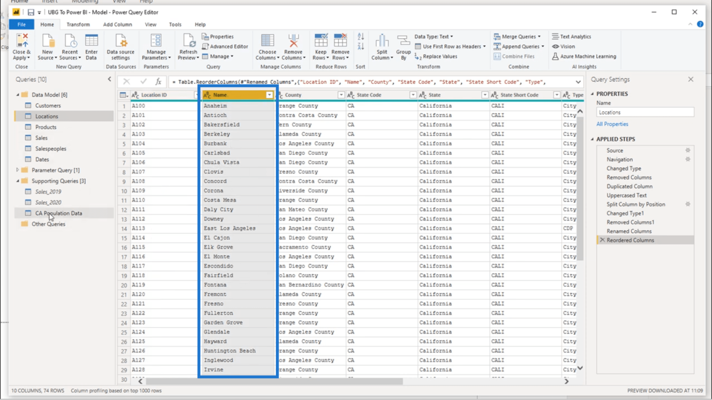
Task: Open the Name column filter dropdown
Action: point(269,95)
